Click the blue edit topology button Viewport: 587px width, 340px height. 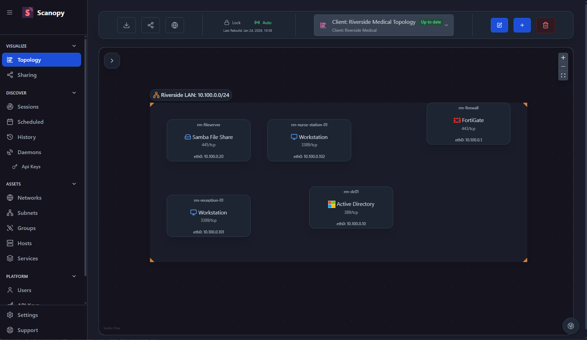(499, 25)
